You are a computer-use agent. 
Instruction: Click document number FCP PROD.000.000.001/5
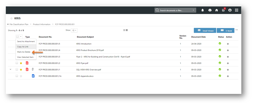click(x=49, y=44)
